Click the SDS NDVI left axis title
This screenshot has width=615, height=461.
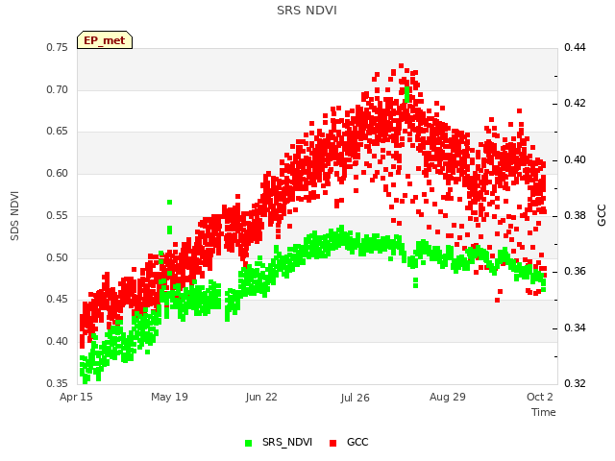(14, 215)
